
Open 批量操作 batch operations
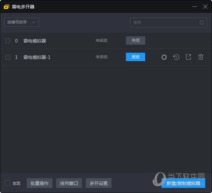39,183
